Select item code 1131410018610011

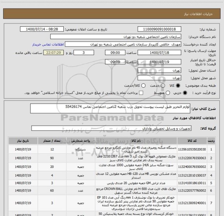(x=192, y=183)
